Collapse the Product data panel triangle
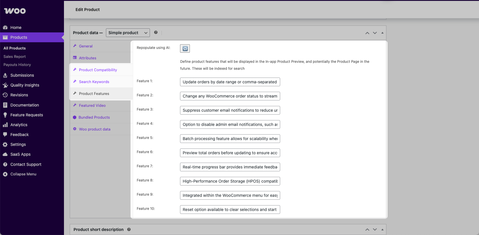Image resolution: width=479 pixels, height=235 pixels. pyautogui.click(x=382, y=33)
